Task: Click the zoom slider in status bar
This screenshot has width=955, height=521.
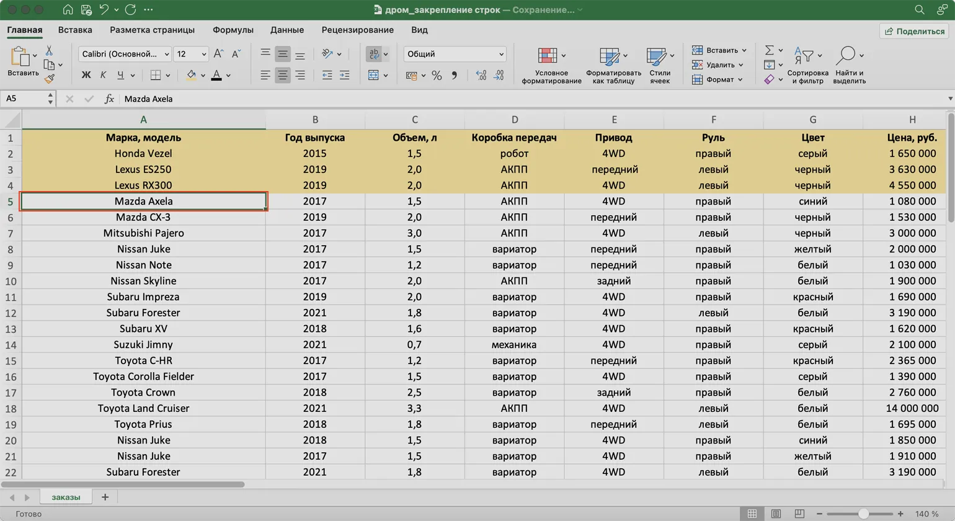Action: pyautogui.click(x=863, y=514)
